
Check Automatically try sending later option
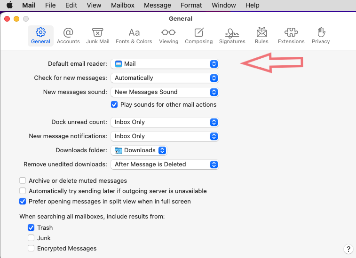pos(23,191)
